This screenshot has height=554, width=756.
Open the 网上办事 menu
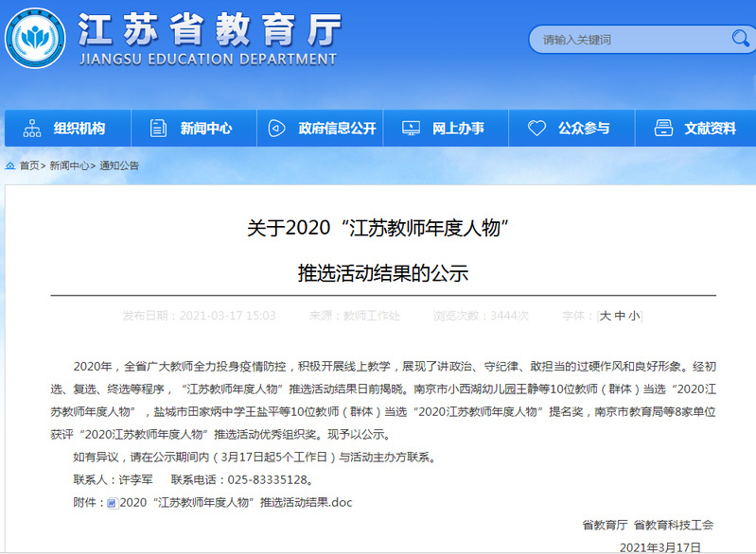click(x=458, y=129)
